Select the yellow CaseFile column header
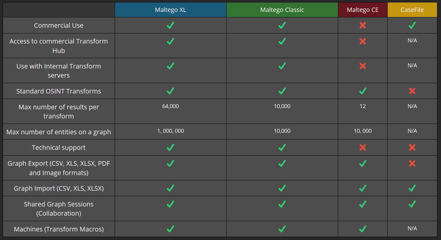Viewport: 441px width, 240px height. click(412, 10)
